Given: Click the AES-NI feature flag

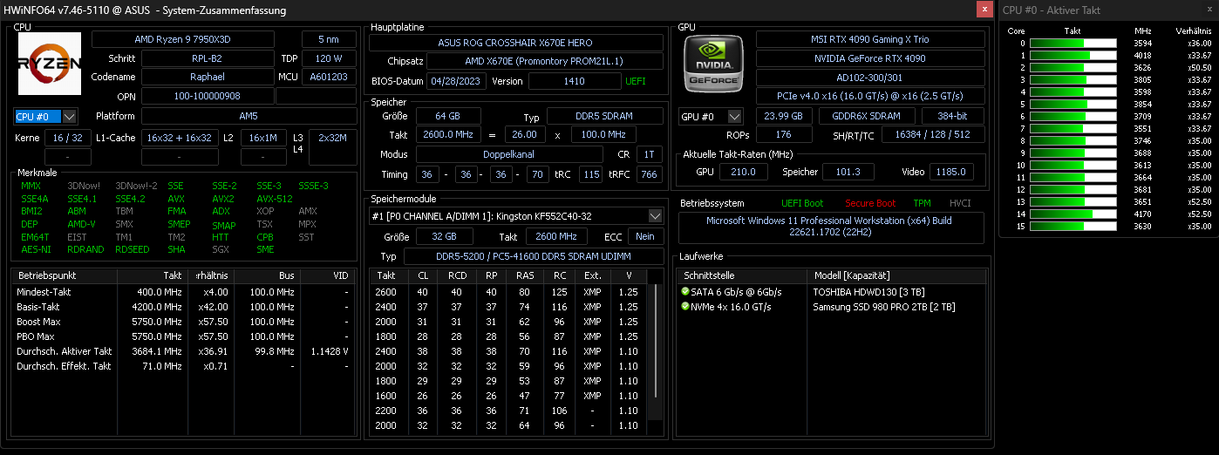Looking at the screenshot, I should (36, 249).
